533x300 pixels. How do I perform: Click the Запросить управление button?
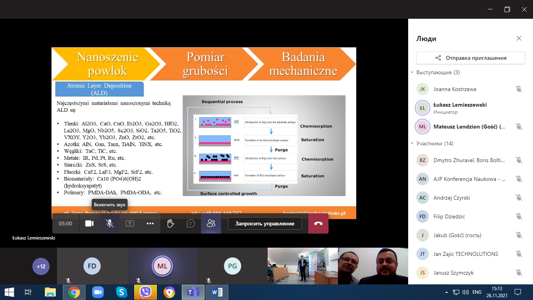point(265,223)
